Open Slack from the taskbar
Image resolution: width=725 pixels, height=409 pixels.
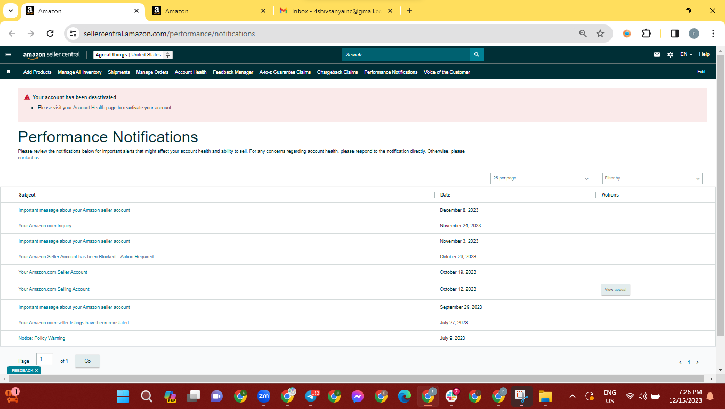[452, 396]
